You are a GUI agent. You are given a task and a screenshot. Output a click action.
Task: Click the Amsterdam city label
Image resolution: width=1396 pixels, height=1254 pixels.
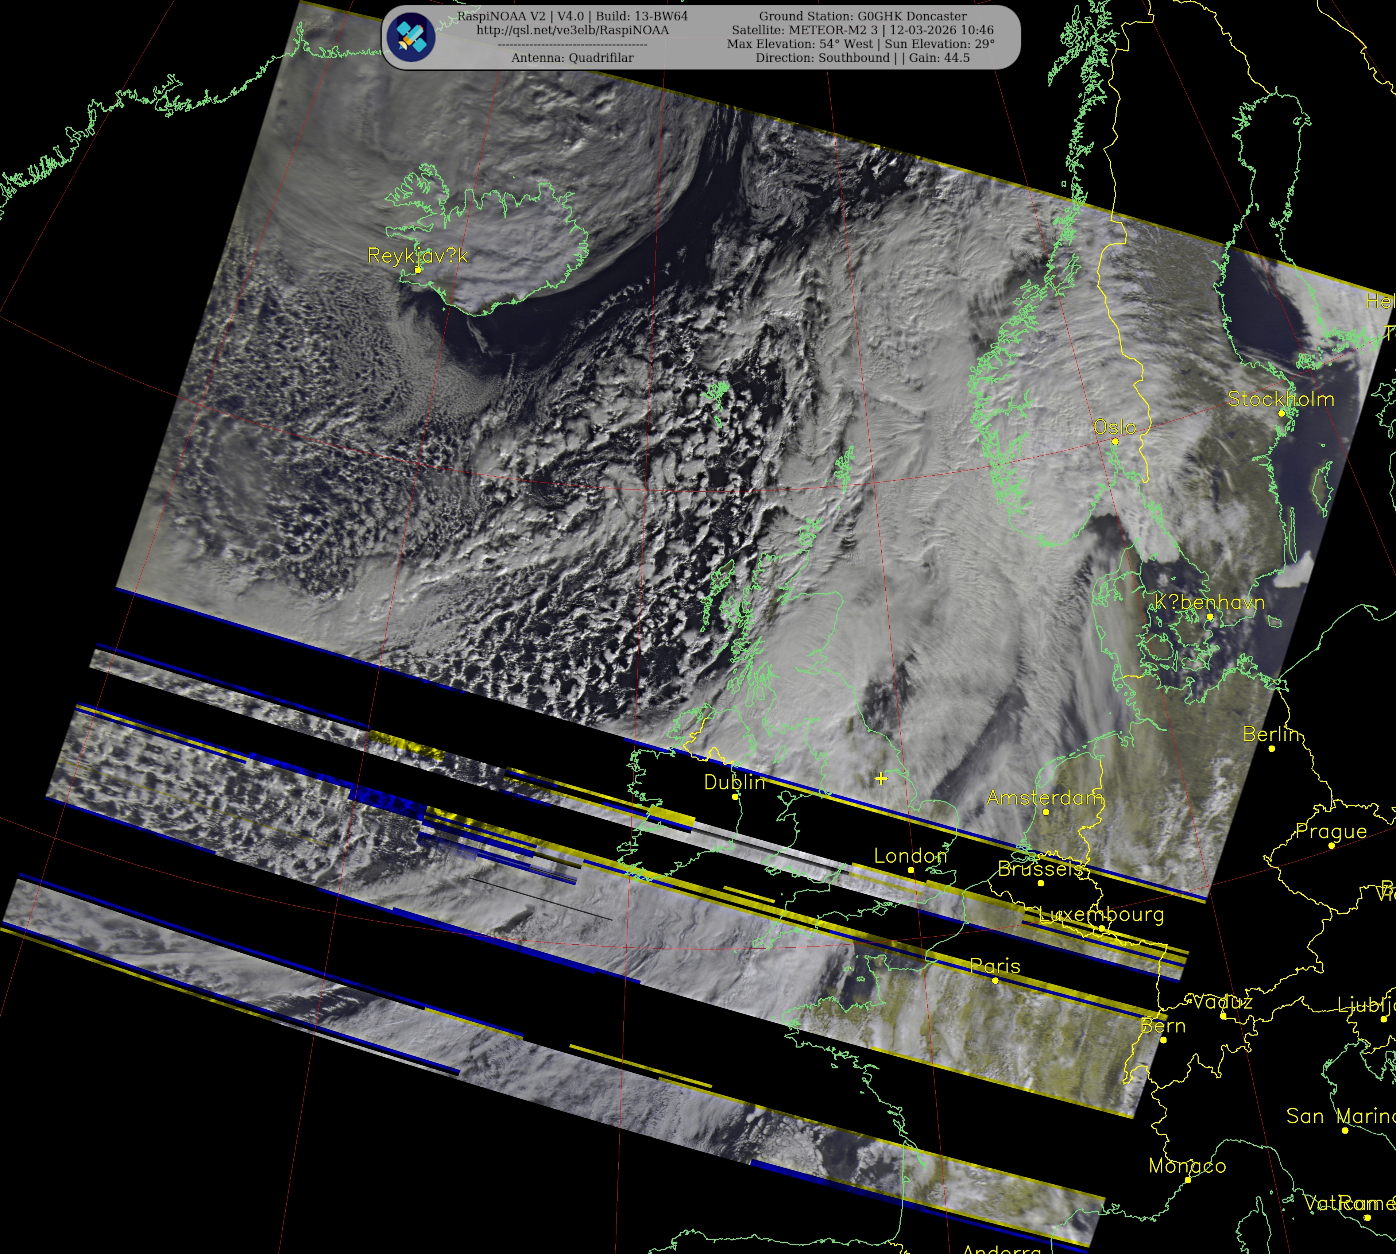click(x=1045, y=798)
